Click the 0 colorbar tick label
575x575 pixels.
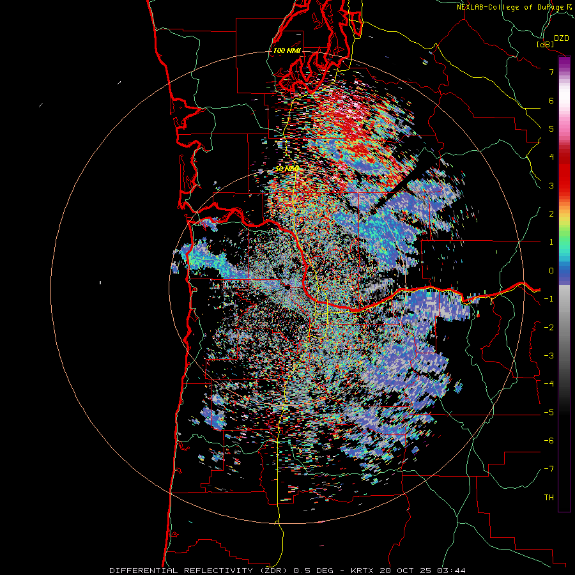(551, 271)
